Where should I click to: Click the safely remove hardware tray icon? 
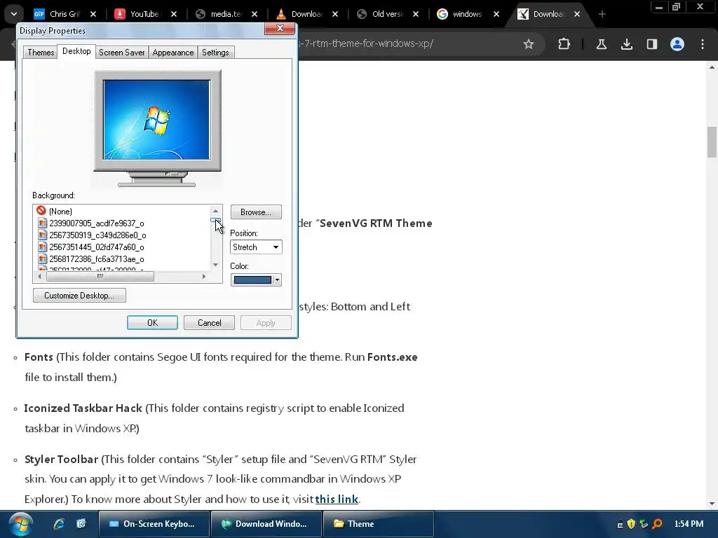point(644,524)
